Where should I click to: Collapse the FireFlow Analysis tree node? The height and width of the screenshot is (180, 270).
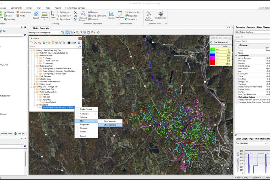tap(34, 56)
